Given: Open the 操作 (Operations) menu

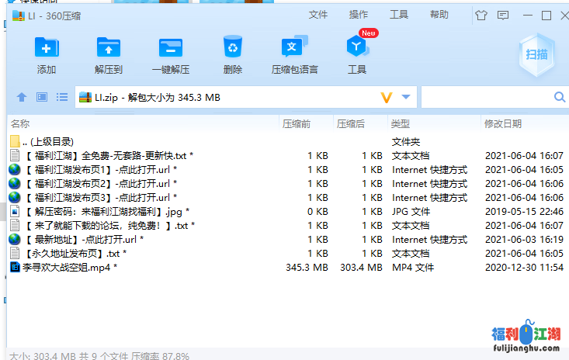Looking at the screenshot, I should coord(359,15).
